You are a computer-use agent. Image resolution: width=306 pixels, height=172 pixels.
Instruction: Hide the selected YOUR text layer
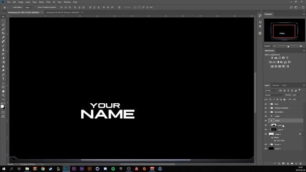tap(266, 120)
